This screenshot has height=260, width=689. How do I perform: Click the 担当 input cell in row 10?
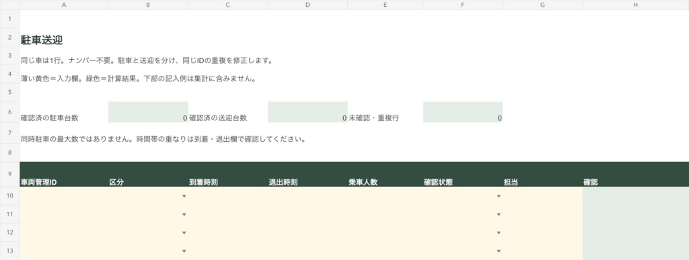[543, 196]
